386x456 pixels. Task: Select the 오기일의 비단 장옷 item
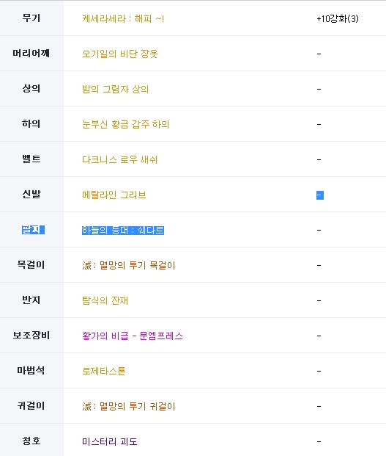tap(120, 54)
